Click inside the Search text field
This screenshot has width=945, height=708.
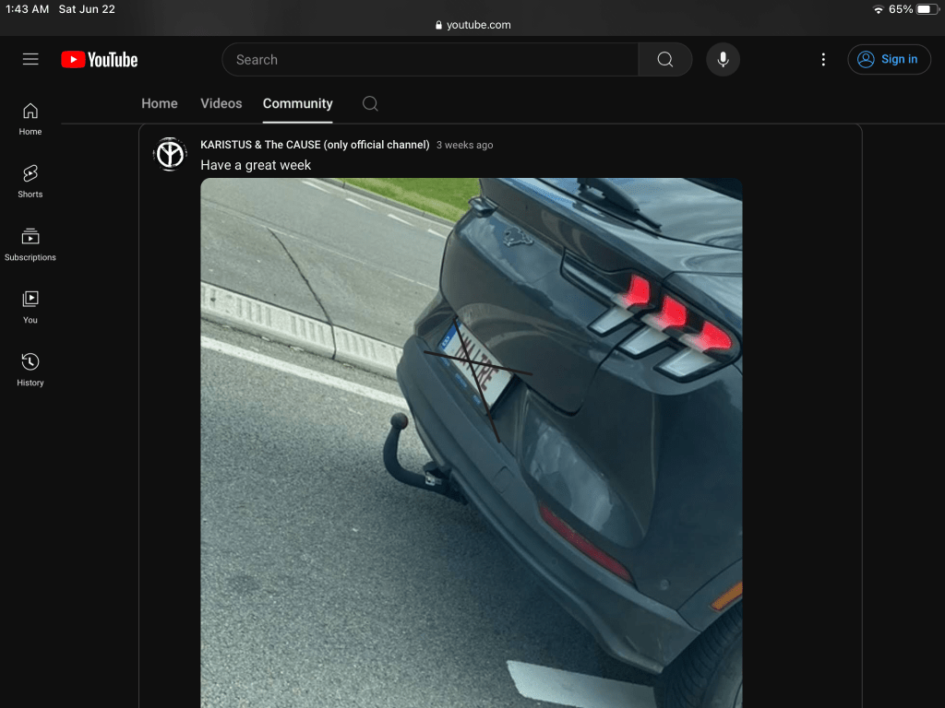pyautogui.click(x=429, y=59)
